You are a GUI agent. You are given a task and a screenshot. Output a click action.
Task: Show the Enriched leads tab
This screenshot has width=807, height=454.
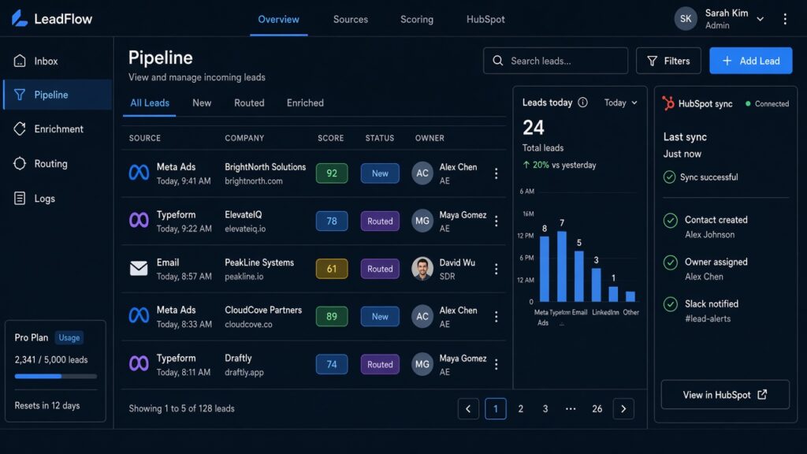tap(305, 103)
